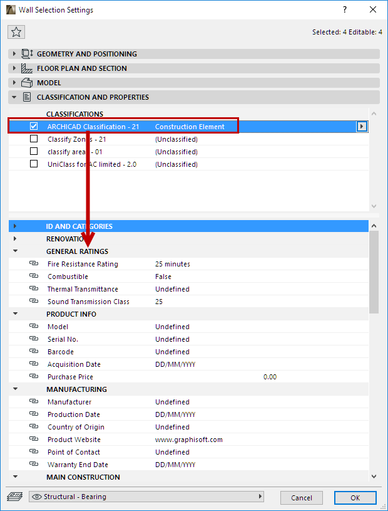The image size is (388, 511).
Task: Click the Undefined value for Thermal Transmittance
Action: click(172, 289)
